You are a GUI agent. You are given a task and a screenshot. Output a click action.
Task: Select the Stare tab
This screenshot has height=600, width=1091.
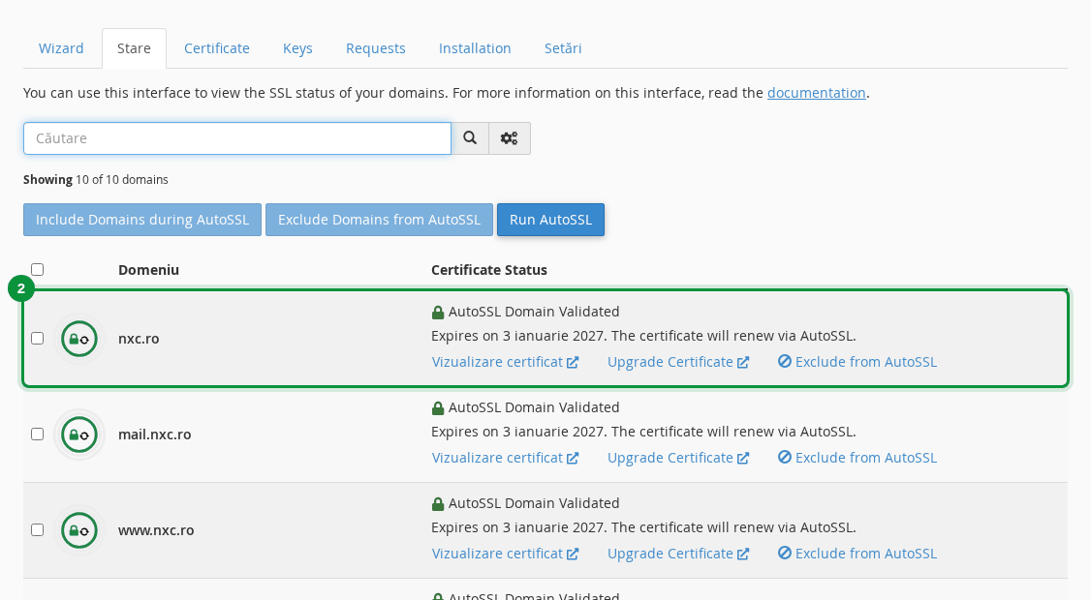click(135, 48)
